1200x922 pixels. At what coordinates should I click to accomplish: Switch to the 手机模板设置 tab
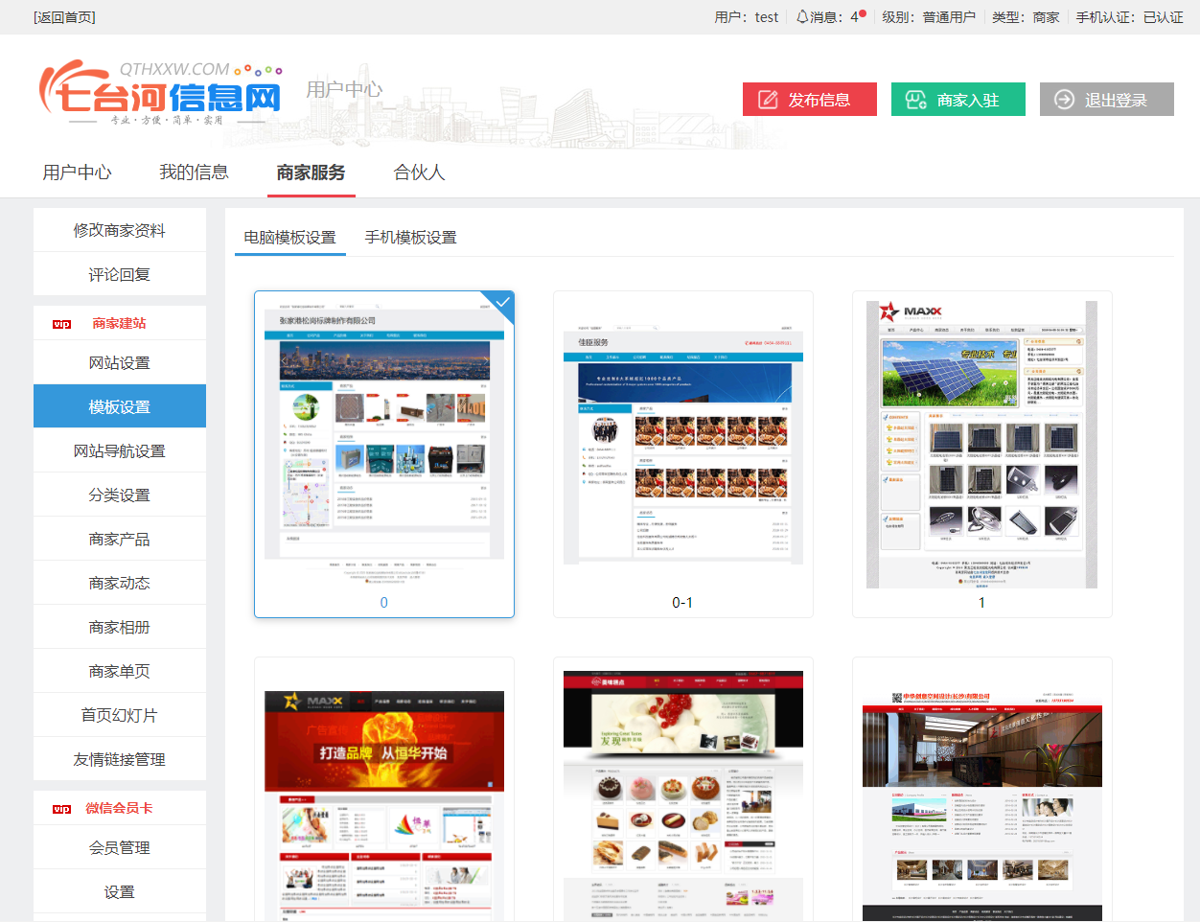410,238
